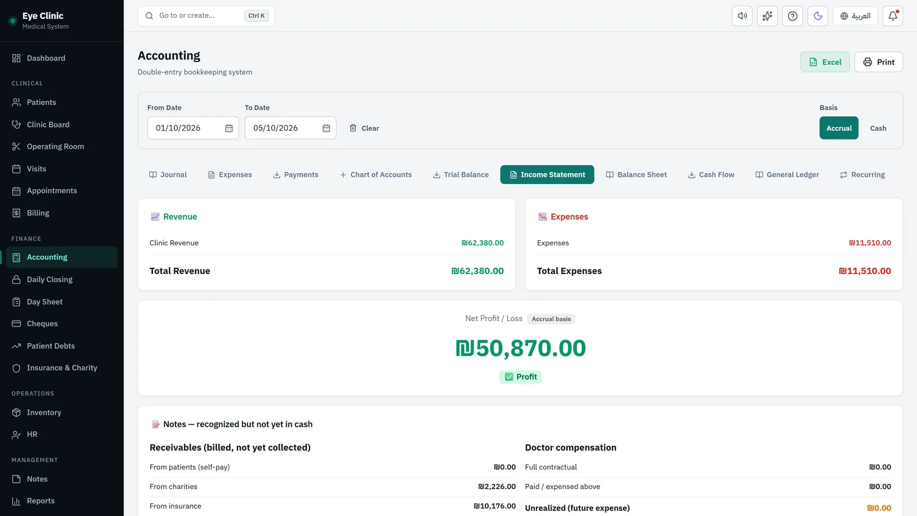Open calendar picker in To Date field
The height and width of the screenshot is (516, 917).
click(326, 128)
